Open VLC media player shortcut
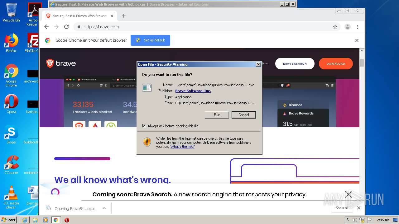The width and height of the screenshot is (399, 224). click(11, 198)
